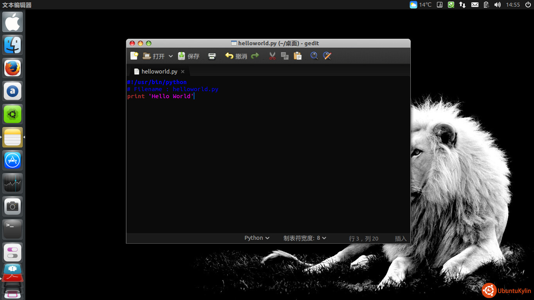Create a new document in gedit
This screenshot has width=534, height=300.
tap(134, 56)
